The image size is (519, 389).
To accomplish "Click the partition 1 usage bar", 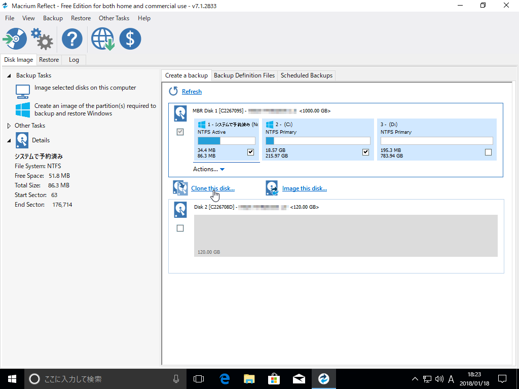I will 227,141.
